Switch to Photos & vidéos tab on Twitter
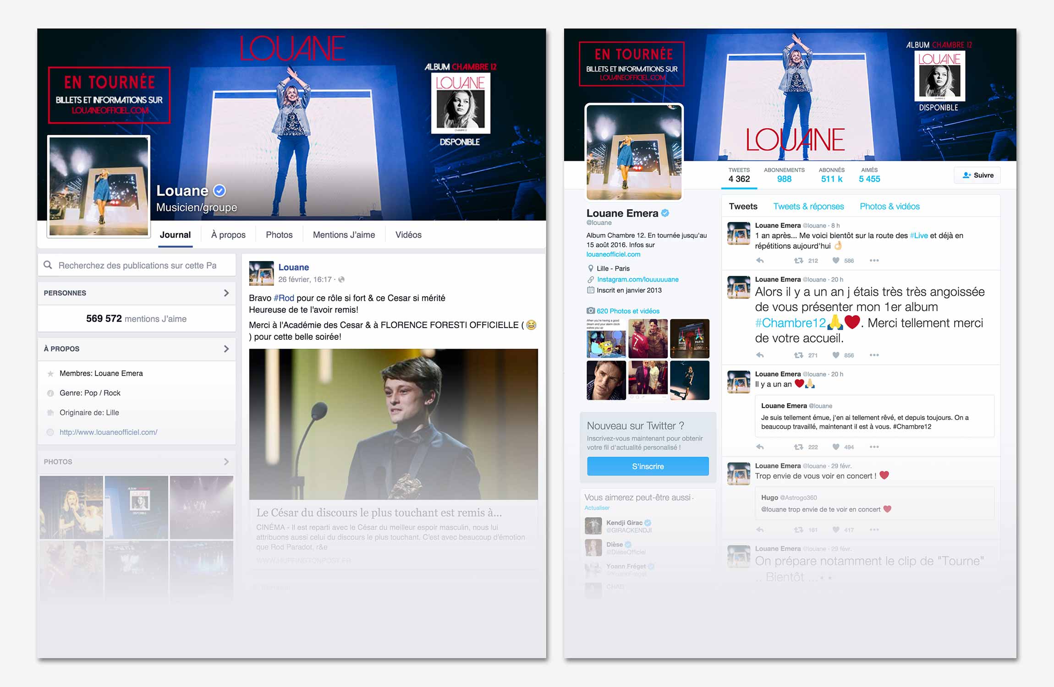This screenshot has height=687, width=1054. pos(889,207)
